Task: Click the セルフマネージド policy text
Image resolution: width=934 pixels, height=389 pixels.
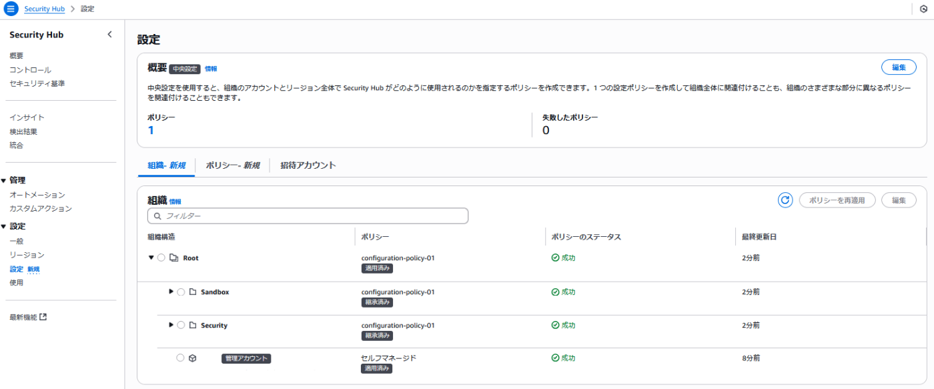Action: click(x=389, y=358)
